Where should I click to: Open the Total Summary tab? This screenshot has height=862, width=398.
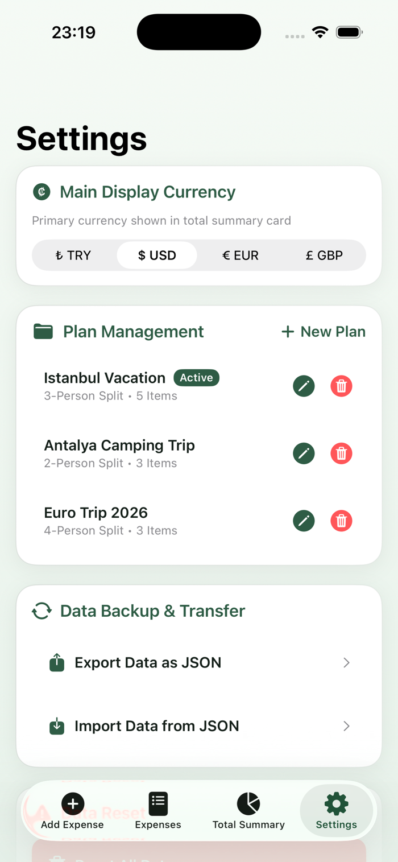click(248, 811)
